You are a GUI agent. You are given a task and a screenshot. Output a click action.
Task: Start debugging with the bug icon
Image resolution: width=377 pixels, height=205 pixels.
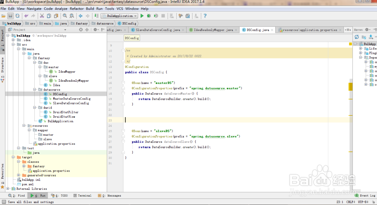149,16
